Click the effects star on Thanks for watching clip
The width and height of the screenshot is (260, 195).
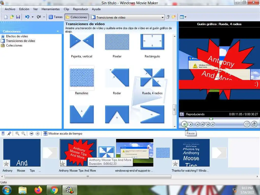tap(176, 163)
